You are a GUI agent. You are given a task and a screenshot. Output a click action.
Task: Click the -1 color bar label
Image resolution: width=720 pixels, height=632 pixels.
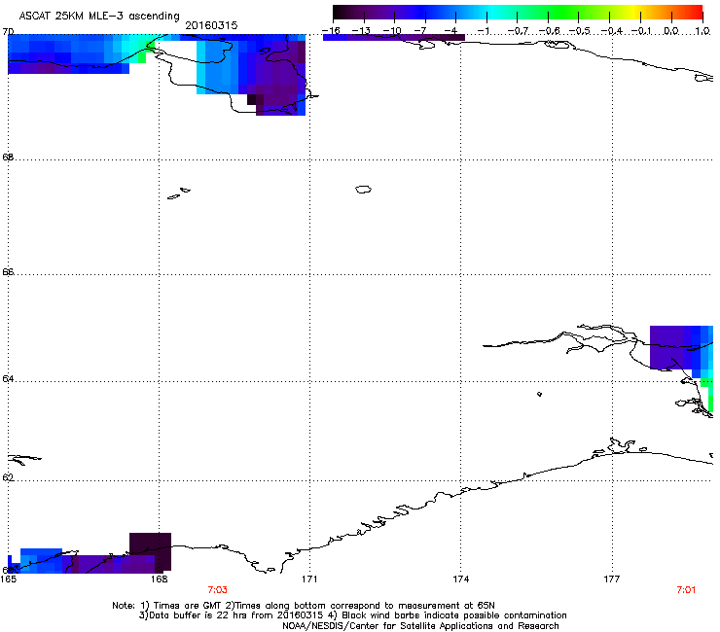(483, 31)
